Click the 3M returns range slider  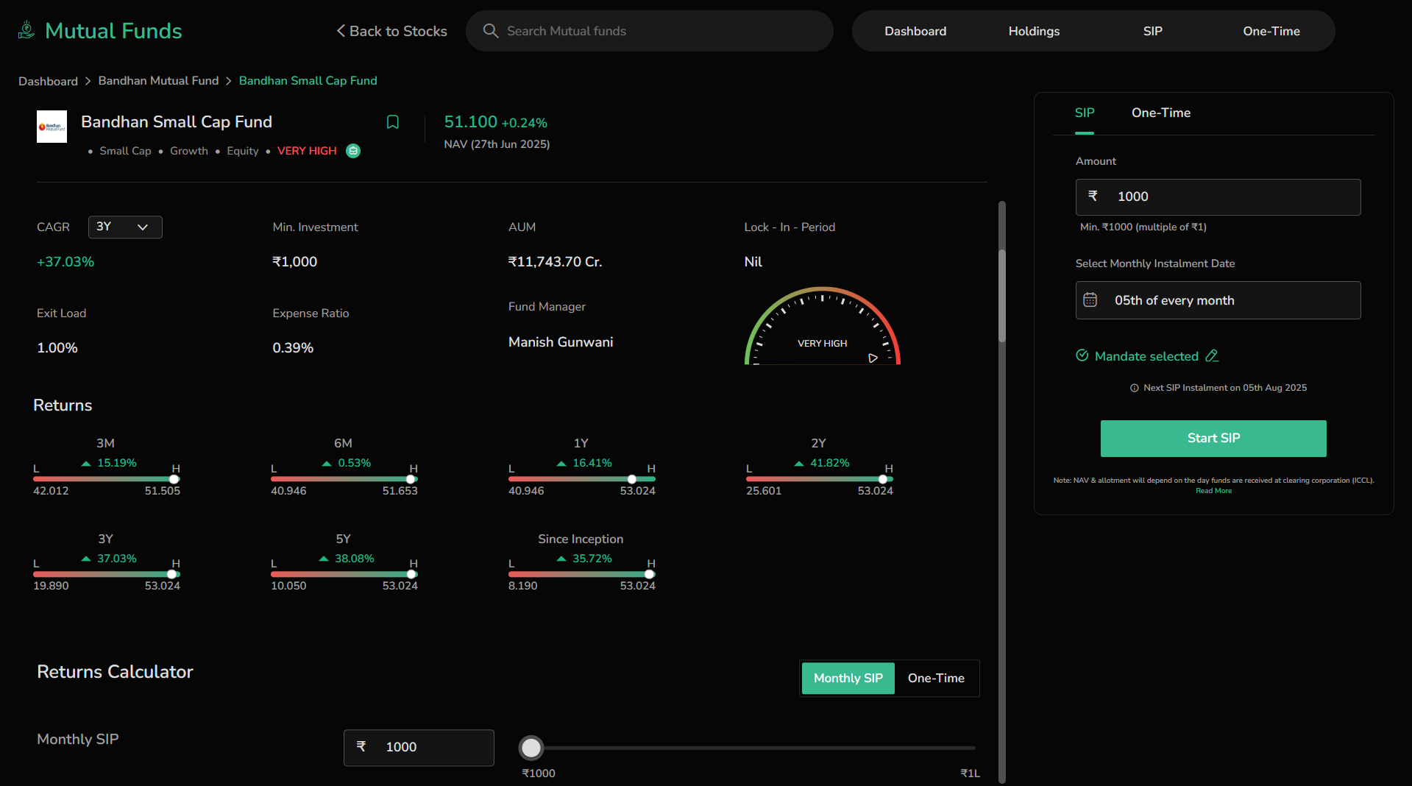[x=107, y=479]
